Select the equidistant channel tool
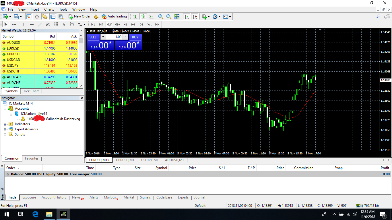Viewport: 392px width, 220px height. [48, 24]
